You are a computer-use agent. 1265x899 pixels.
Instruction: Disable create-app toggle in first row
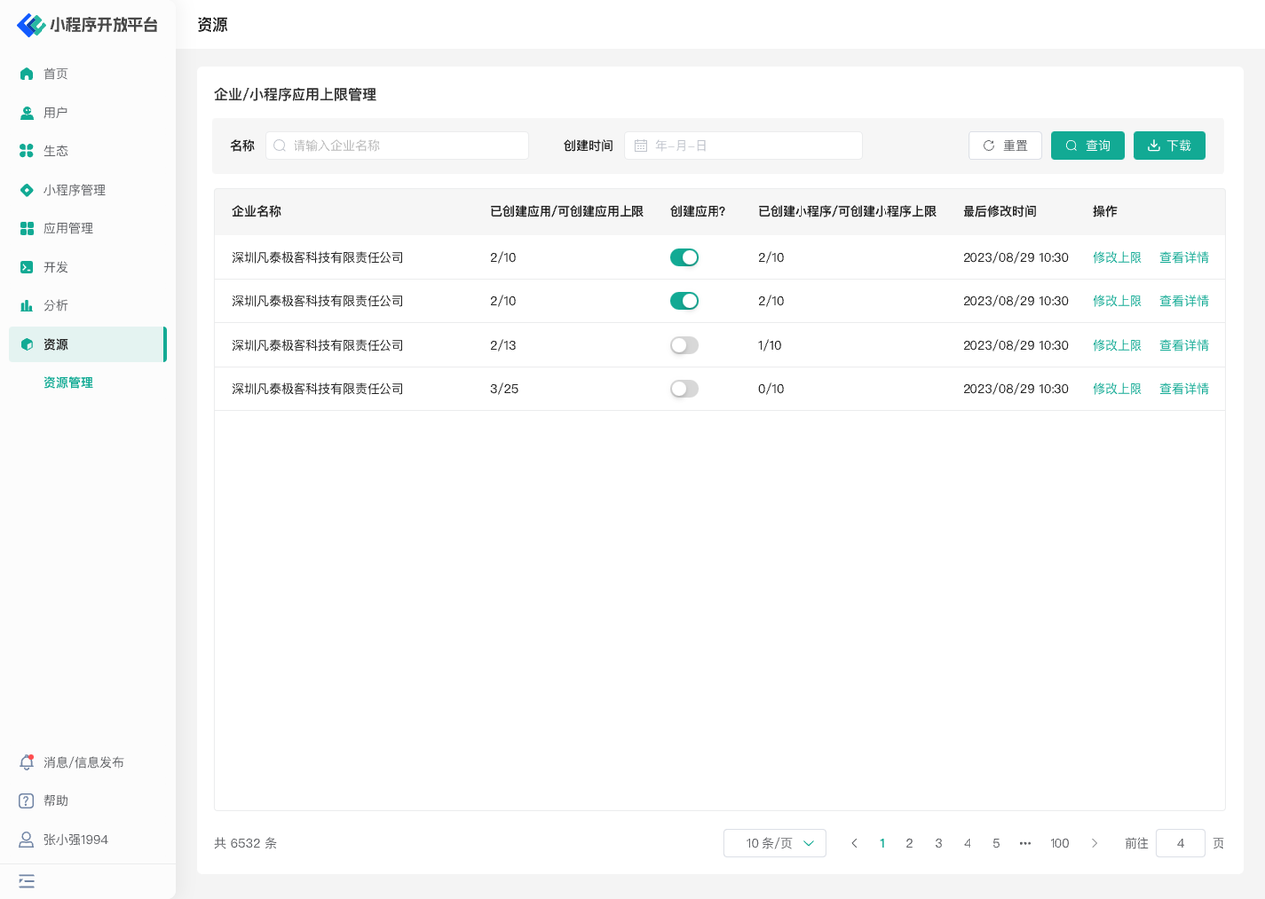click(x=684, y=258)
